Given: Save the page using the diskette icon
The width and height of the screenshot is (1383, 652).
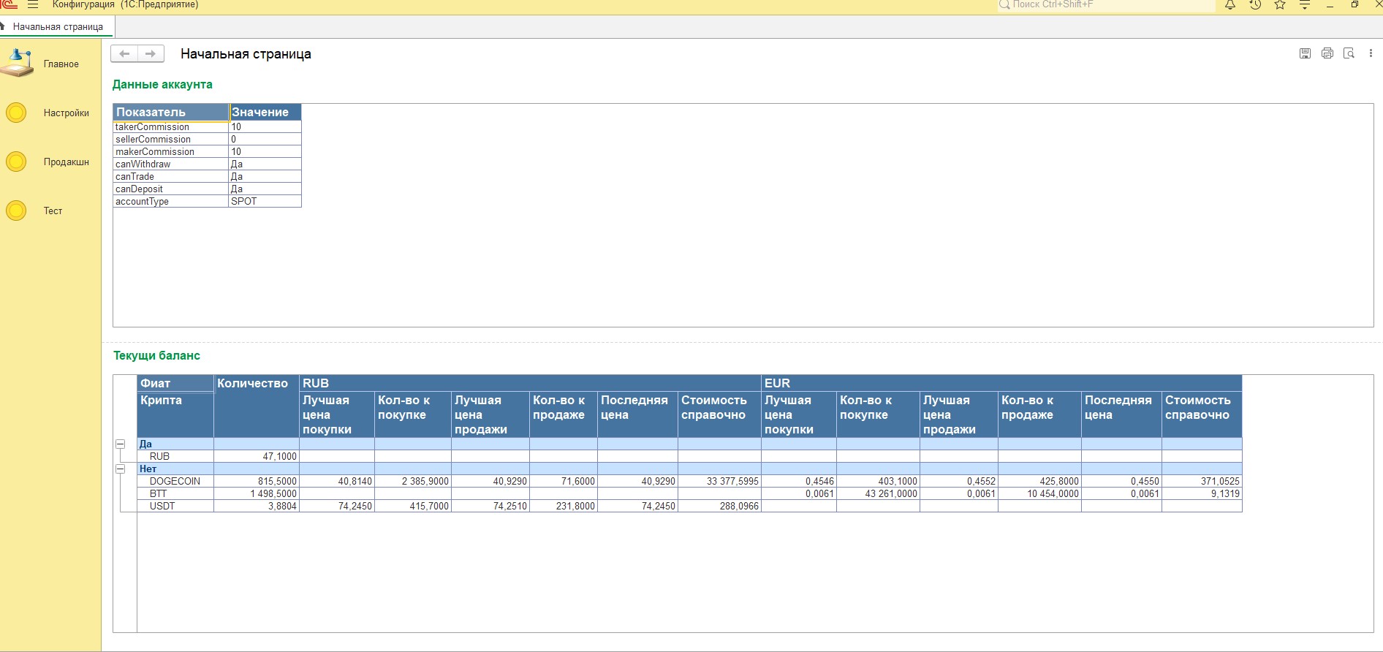Looking at the screenshot, I should point(1305,53).
